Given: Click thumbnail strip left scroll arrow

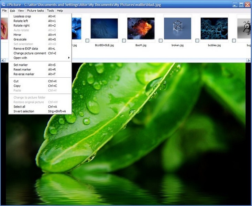Looking at the screenshot, I should pyautogui.click(x=3, y=60).
